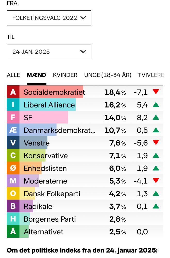The height and width of the screenshot is (258, 170).
Task: Switch to the TVIVLERE tab
Action: tap(152, 75)
